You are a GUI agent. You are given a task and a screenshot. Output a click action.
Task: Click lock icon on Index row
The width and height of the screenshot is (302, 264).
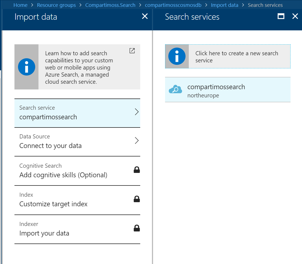coord(137,199)
